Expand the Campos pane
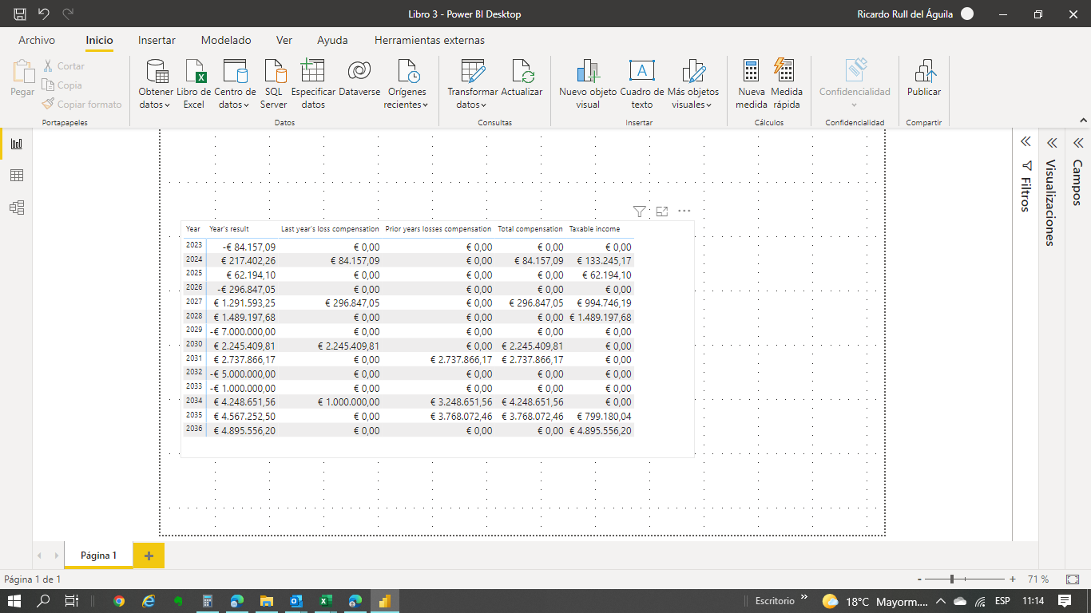 click(x=1077, y=143)
